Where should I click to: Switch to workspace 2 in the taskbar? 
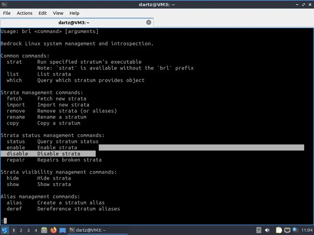pyautogui.click(x=21, y=230)
